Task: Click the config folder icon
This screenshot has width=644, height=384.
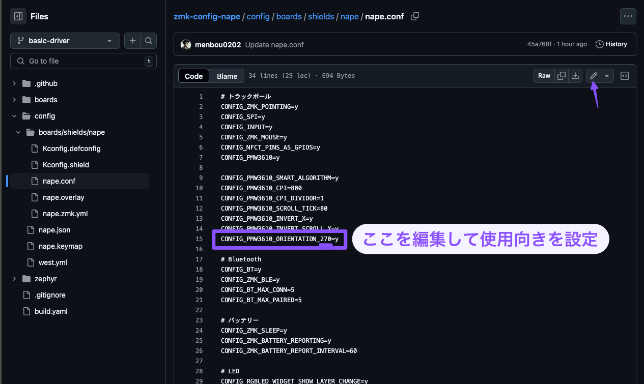Action: (26, 116)
